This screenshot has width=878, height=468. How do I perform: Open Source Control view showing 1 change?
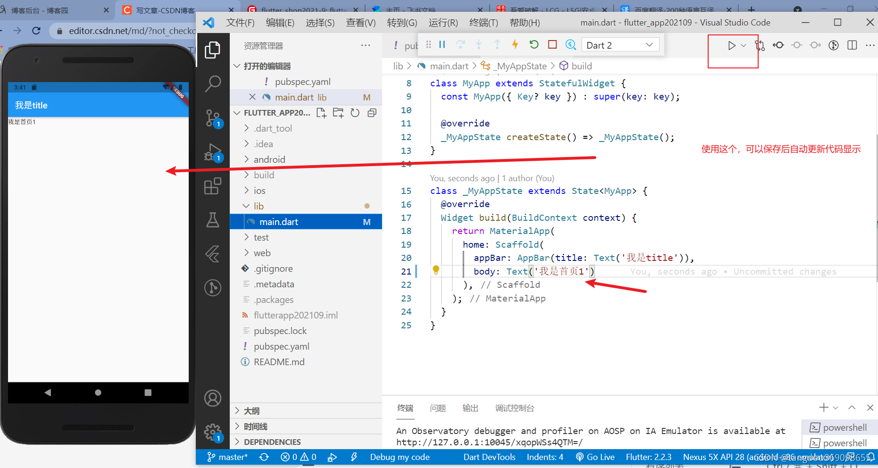coord(213,118)
